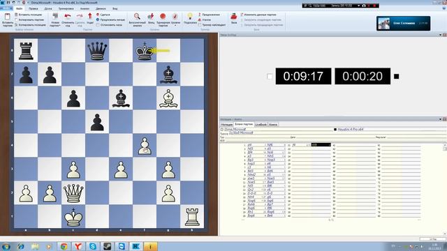Screen dimensions: 447x251
Task: Open the Тренировка ribbon tab
Action: coord(66,8)
